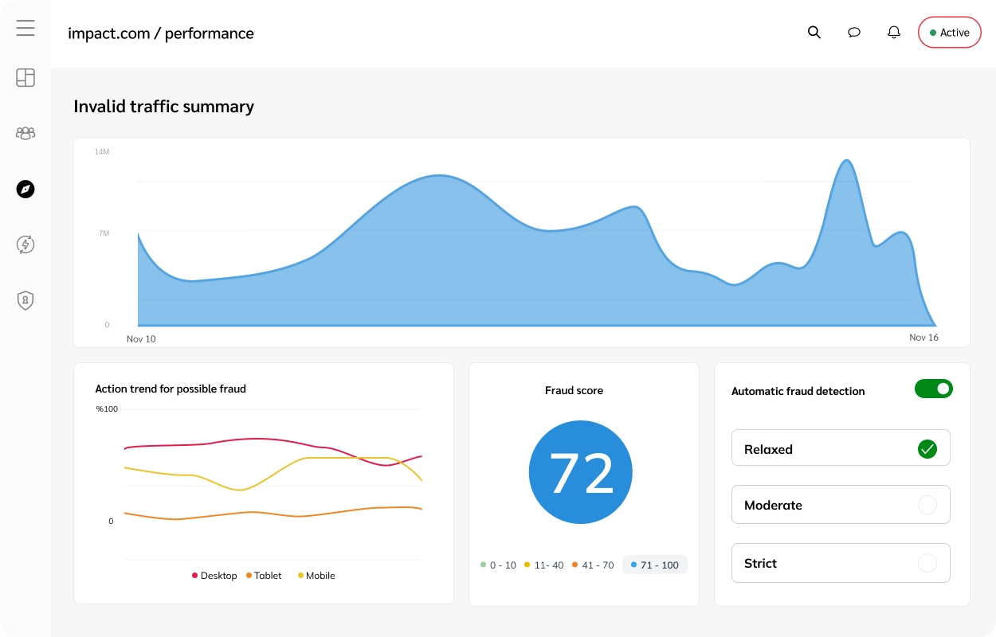Select the Moderate detection option
Screen dimensions: 996x637
(841, 505)
